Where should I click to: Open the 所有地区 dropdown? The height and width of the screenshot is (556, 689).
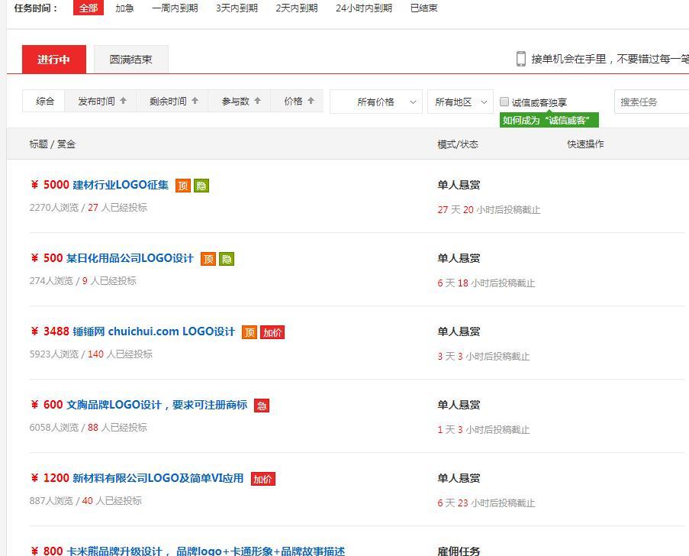(461, 102)
